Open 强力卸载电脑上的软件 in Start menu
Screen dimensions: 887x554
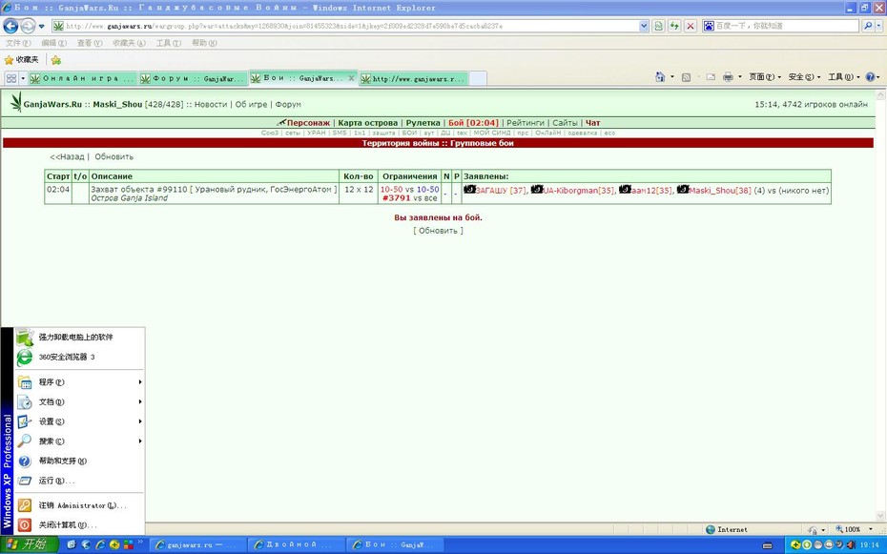coord(79,337)
